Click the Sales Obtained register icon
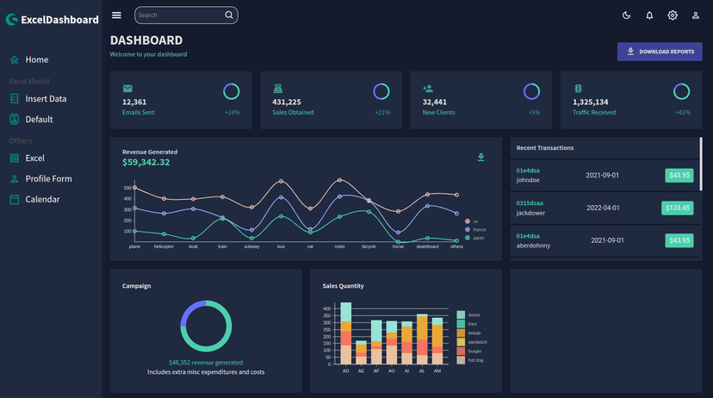This screenshot has width=713, height=398. click(x=278, y=88)
